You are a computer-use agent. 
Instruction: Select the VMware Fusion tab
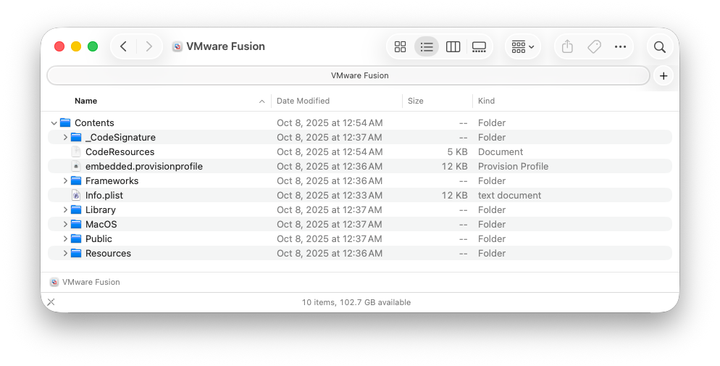(x=348, y=75)
